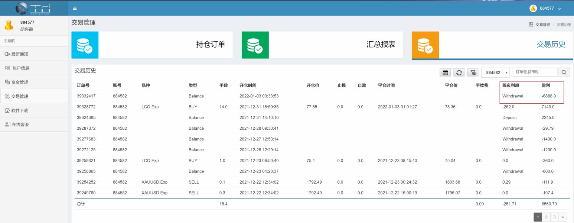Select order number 39277683
The height and width of the screenshot is (223, 574).
86,139
